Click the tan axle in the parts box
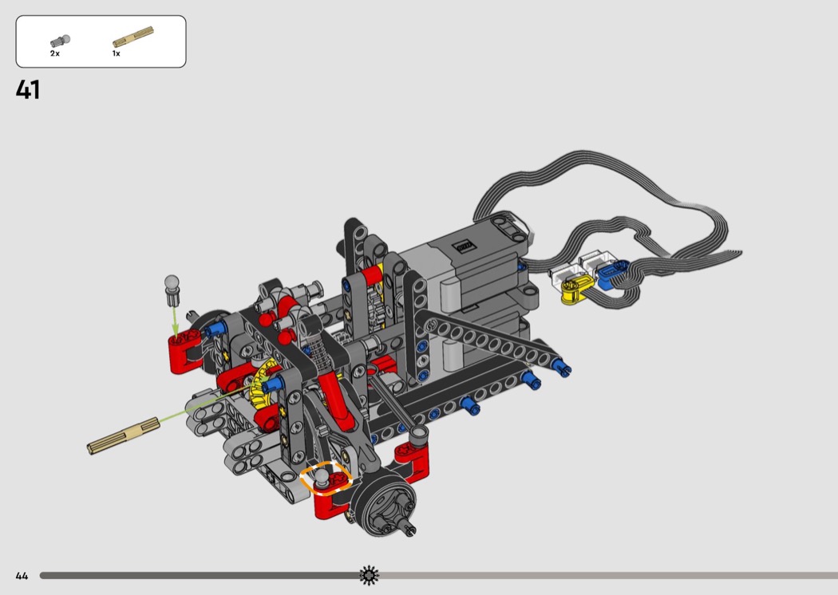The image size is (838, 595). coord(132,37)
